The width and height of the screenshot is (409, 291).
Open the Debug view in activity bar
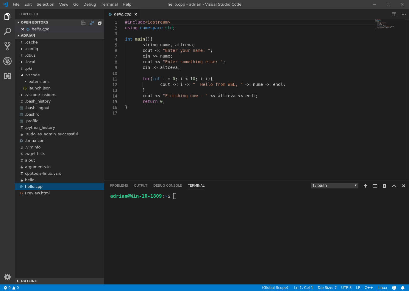click(x=7, y=61)
